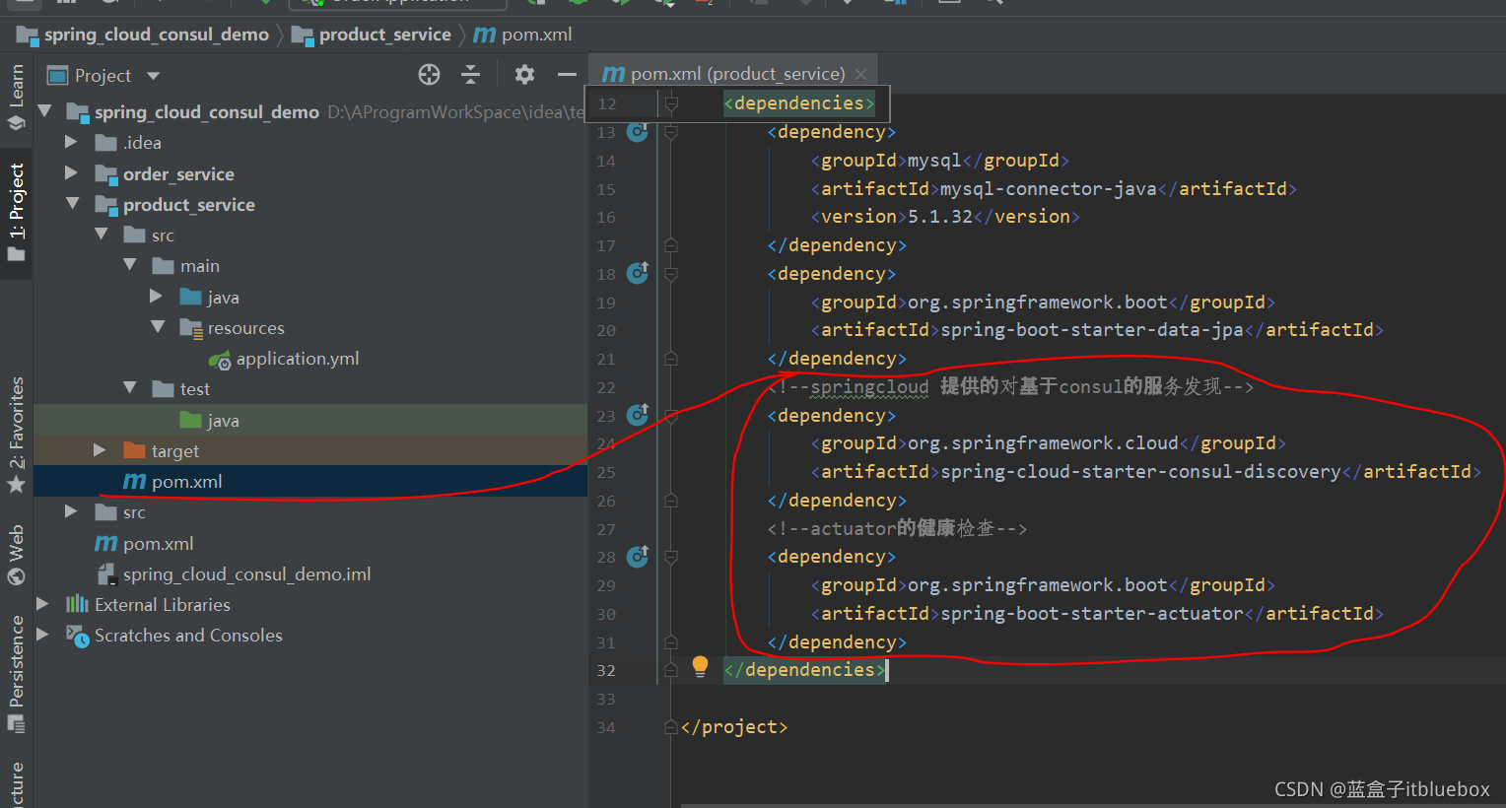Image resolution: width=1506 pixels, height=808 pixels.
Task: Place cursor after </dependencies> on line 32
Action: coord(887,670)
